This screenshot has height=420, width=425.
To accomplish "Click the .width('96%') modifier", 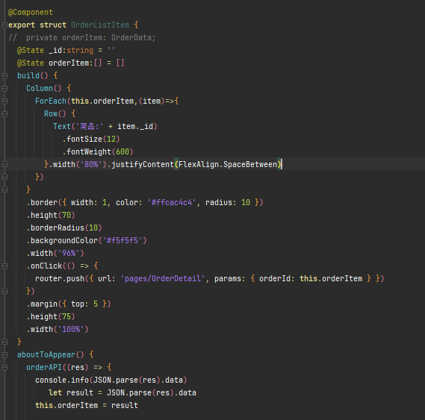I will coord(55,254).
